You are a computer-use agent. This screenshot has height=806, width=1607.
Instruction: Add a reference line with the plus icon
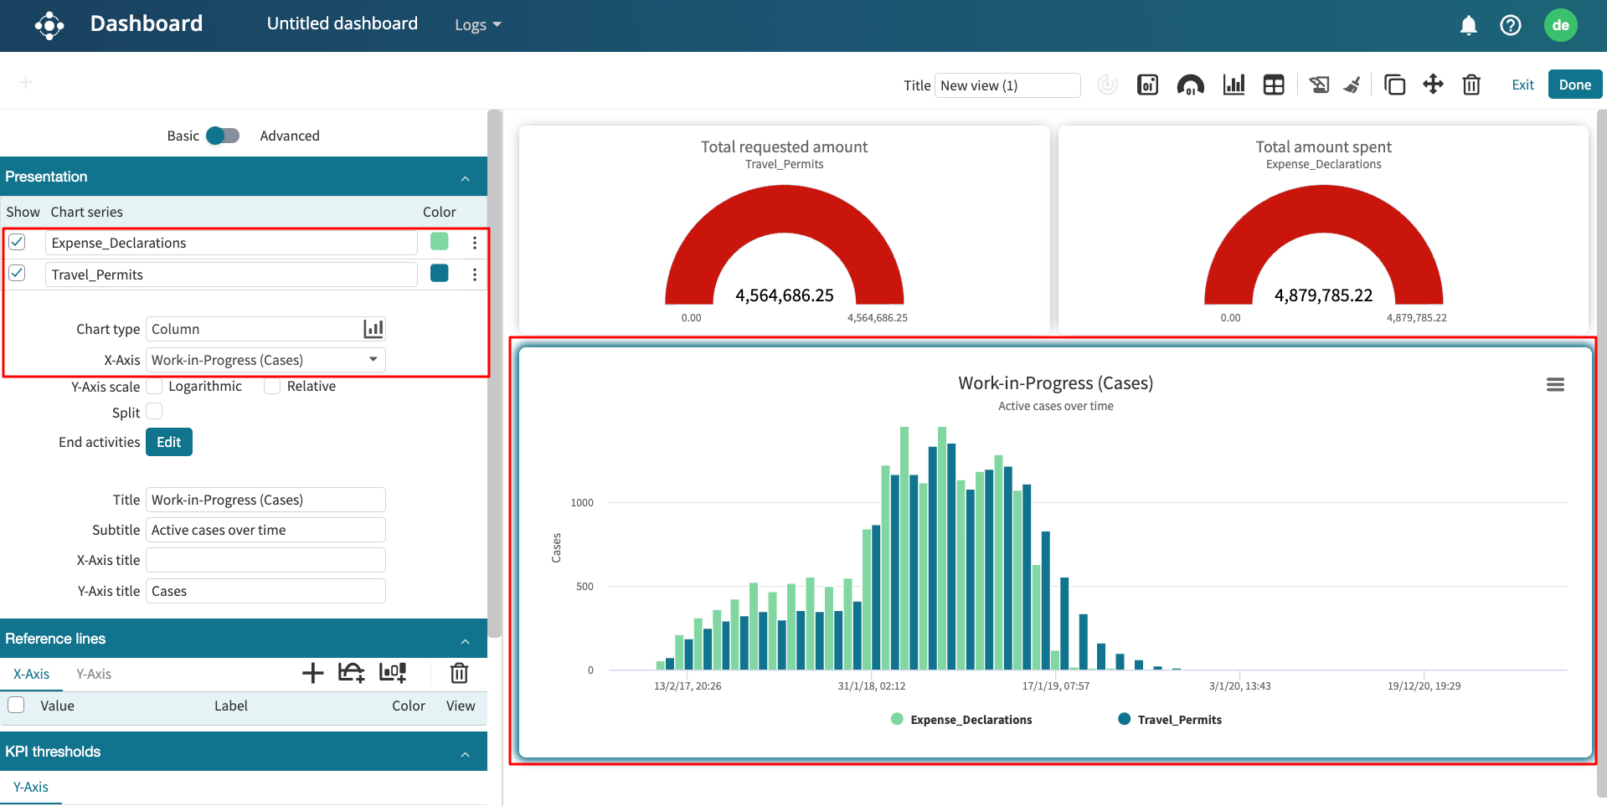pos(312,673)
